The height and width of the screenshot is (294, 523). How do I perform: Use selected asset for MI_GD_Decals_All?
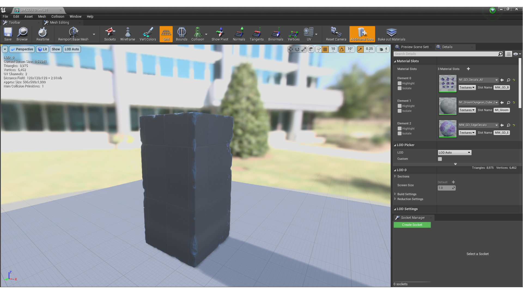pos(502,80)
